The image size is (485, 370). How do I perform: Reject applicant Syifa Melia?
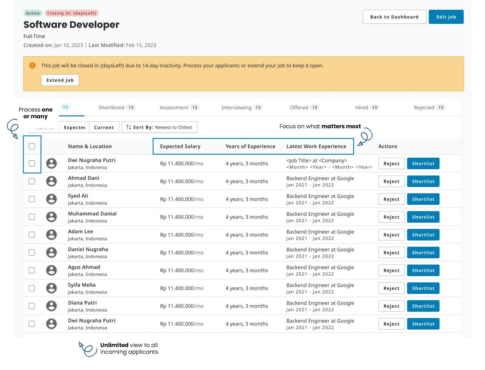(391, 288)
